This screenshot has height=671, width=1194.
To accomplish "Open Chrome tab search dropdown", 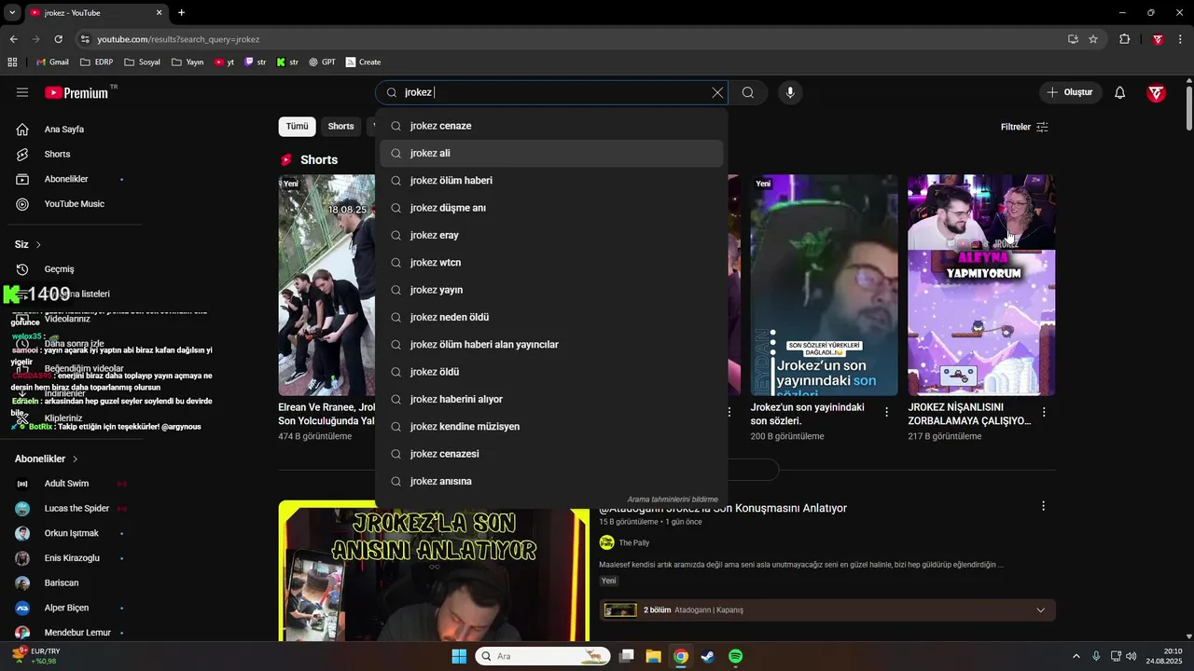I will click(12, 13).
